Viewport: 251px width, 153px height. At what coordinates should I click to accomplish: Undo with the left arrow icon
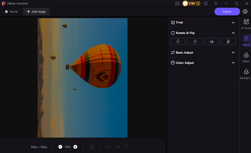tap(109, 147)
